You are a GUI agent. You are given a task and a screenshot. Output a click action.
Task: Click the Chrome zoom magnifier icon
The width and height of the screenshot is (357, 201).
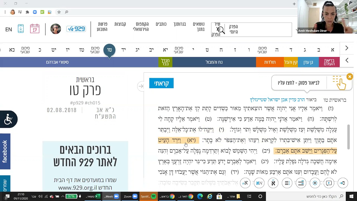(66, 12)
